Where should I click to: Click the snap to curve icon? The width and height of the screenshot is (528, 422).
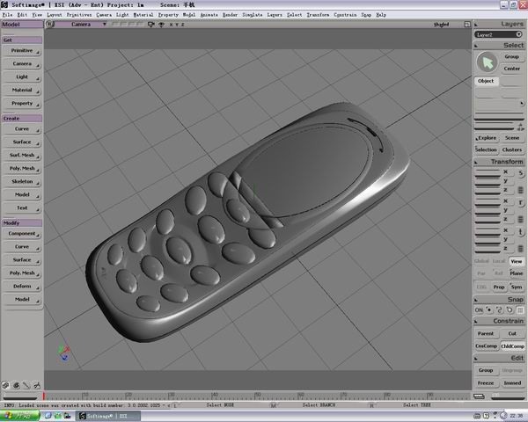[499, 309]
